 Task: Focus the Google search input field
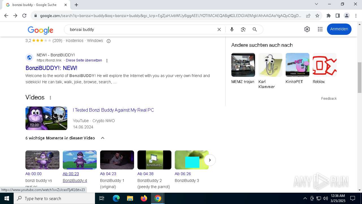click(141, 29)
